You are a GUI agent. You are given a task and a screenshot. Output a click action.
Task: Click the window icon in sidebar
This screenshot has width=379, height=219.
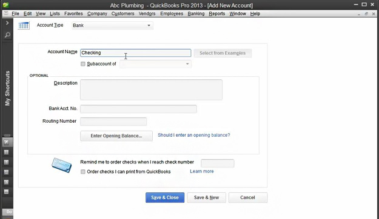6,192
